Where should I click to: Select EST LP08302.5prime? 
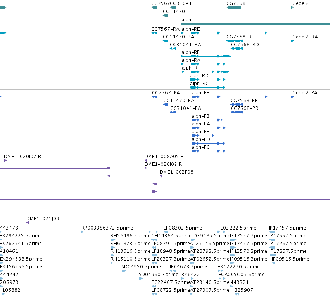click(x=166, y=232)
